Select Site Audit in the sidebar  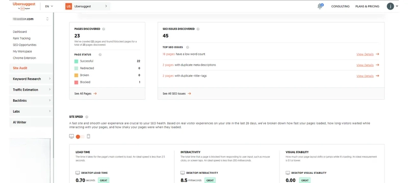tap(31, 68)
